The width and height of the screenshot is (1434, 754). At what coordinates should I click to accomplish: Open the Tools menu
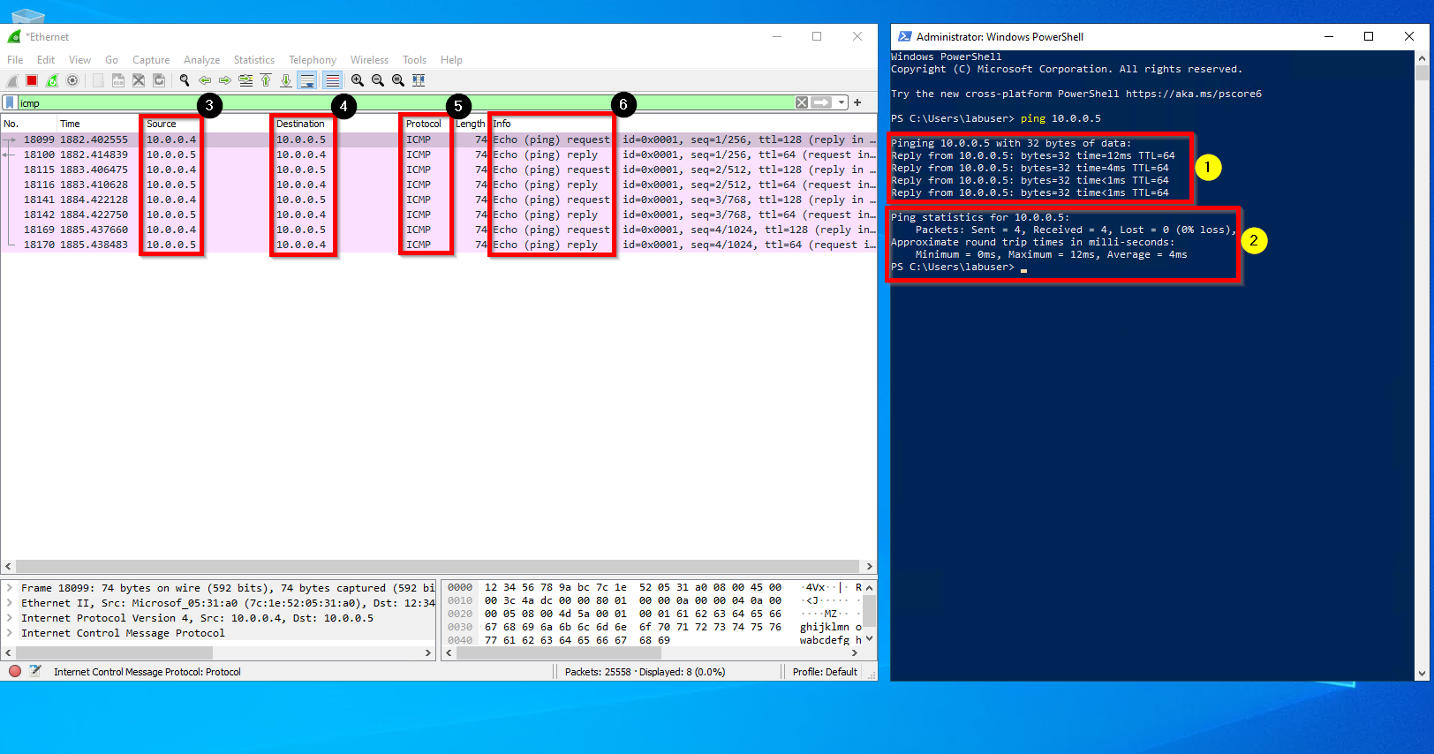pos(414,60)
